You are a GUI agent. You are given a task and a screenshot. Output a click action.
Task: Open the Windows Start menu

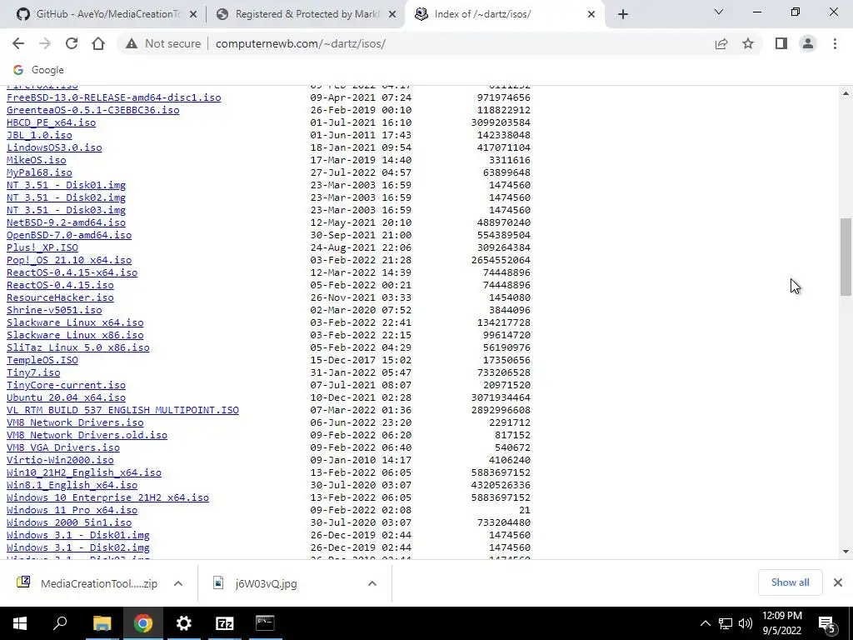(x=20, y=623)
